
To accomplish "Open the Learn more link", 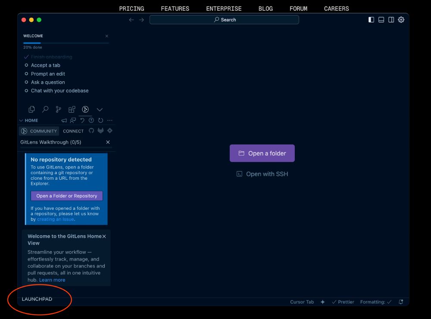I will pyautogui.click(x=52, y=280).
